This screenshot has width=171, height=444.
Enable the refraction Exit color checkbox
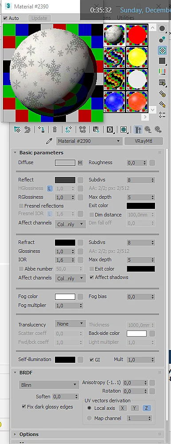click(91, 269)
